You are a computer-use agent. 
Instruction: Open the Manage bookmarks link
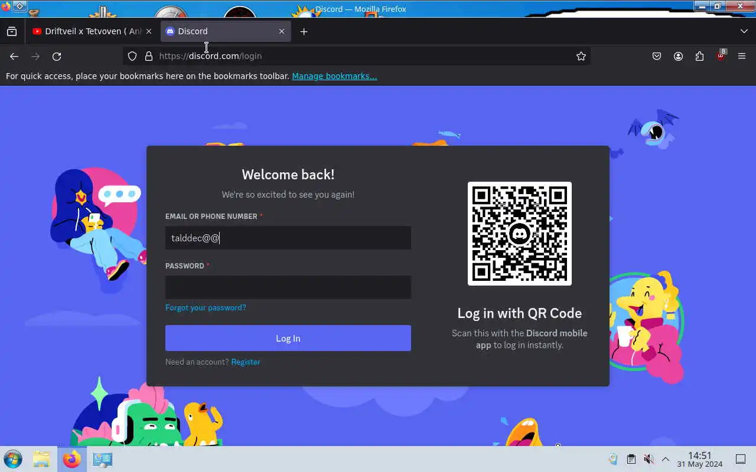[334, 76]
